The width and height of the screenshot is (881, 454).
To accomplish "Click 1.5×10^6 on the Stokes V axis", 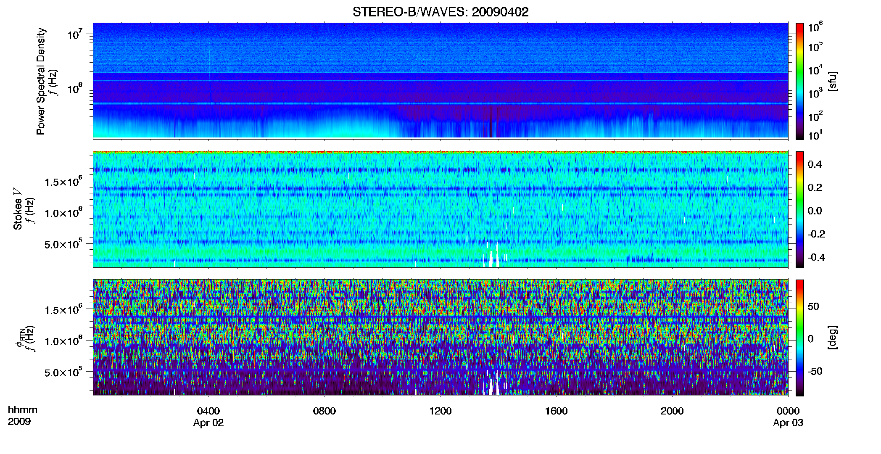I will (63, 182).
